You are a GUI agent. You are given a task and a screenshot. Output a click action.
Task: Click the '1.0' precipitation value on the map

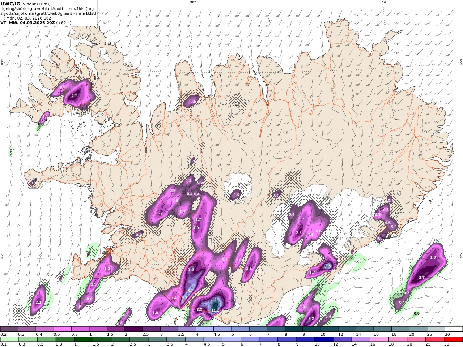coord(239,260)
